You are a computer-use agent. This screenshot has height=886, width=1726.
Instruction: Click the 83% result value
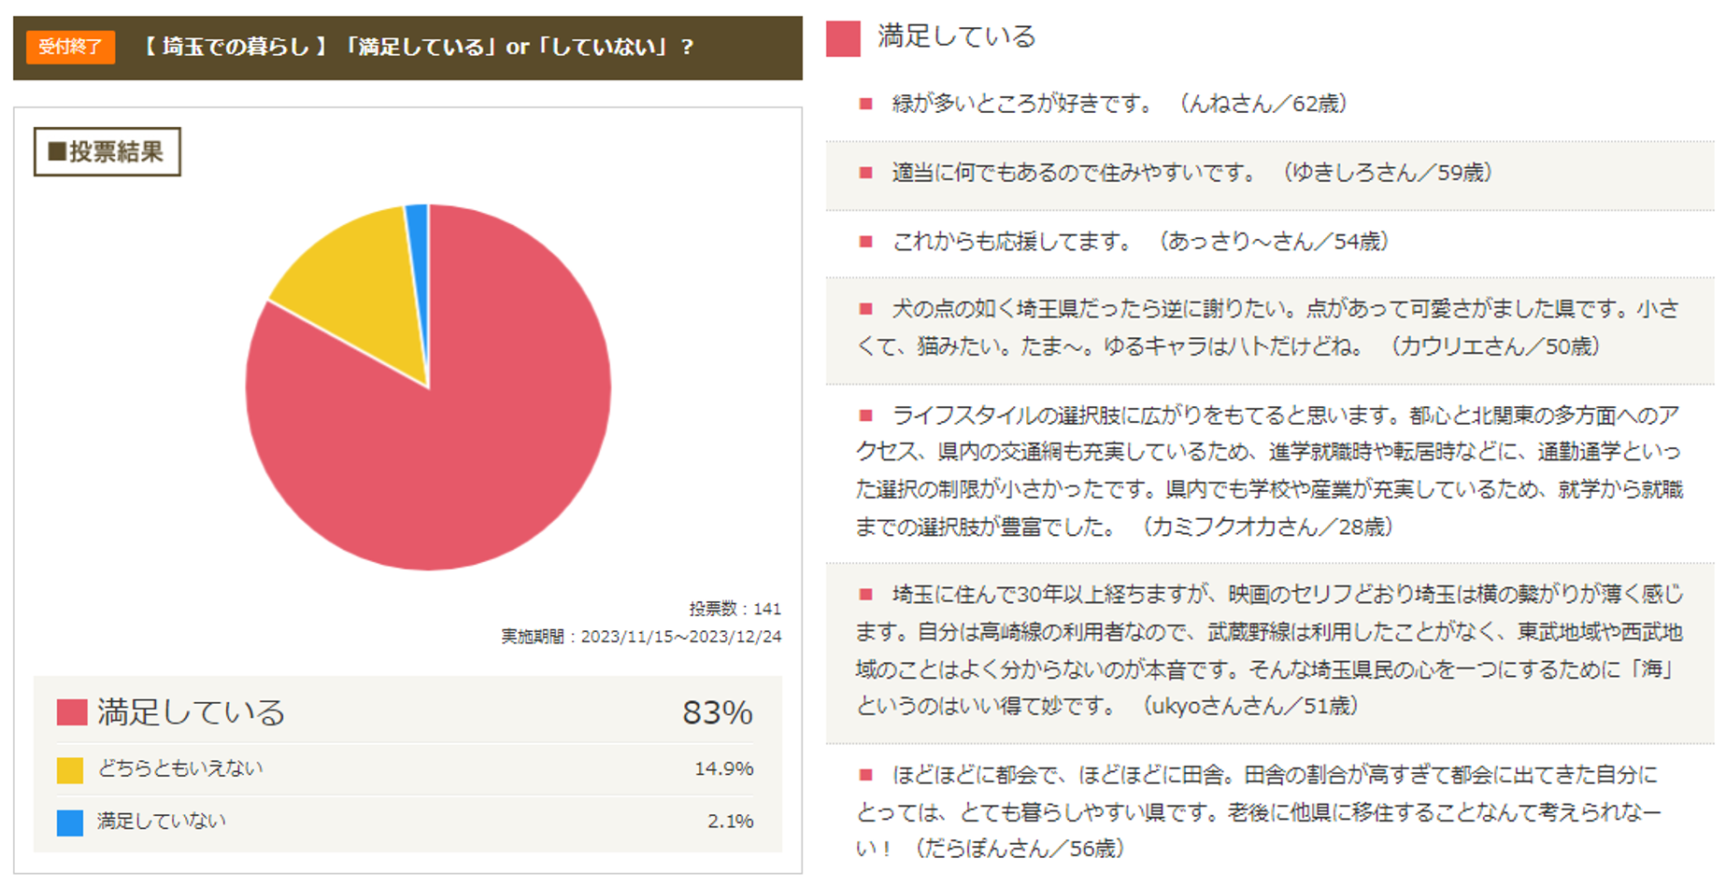[x=717, y=713]
